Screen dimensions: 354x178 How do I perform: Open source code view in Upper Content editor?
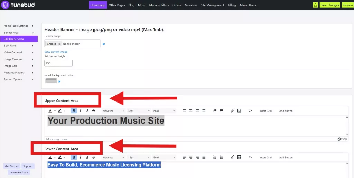click(250, 111)
